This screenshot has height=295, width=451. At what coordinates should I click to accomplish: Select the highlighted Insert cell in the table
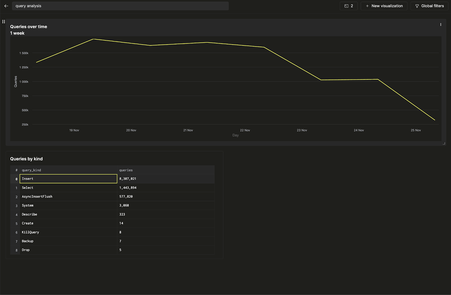pos(68,178)
